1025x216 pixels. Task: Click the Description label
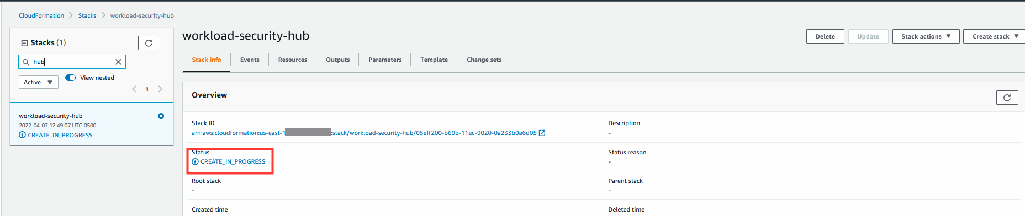point(624,123)
